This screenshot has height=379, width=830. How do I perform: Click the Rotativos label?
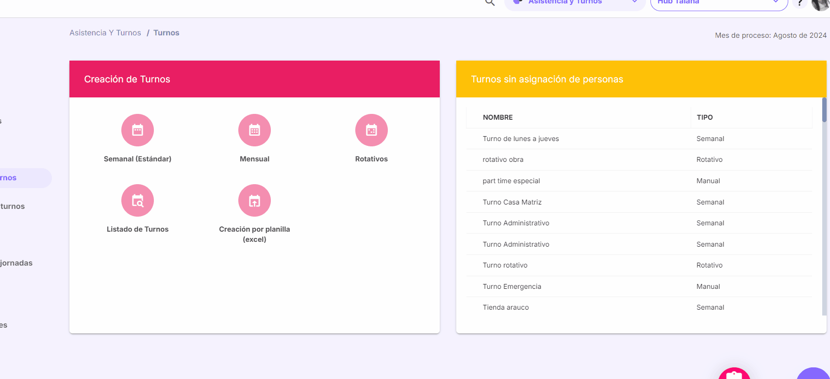point(371,159)
